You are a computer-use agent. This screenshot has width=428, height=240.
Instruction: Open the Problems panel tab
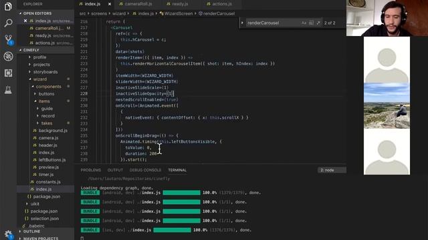coord(91,170)
